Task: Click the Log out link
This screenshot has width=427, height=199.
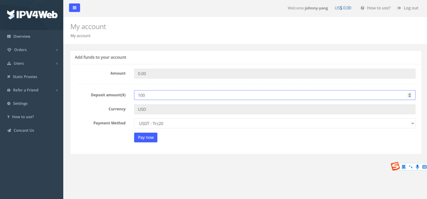Action: tap(408, 8)
